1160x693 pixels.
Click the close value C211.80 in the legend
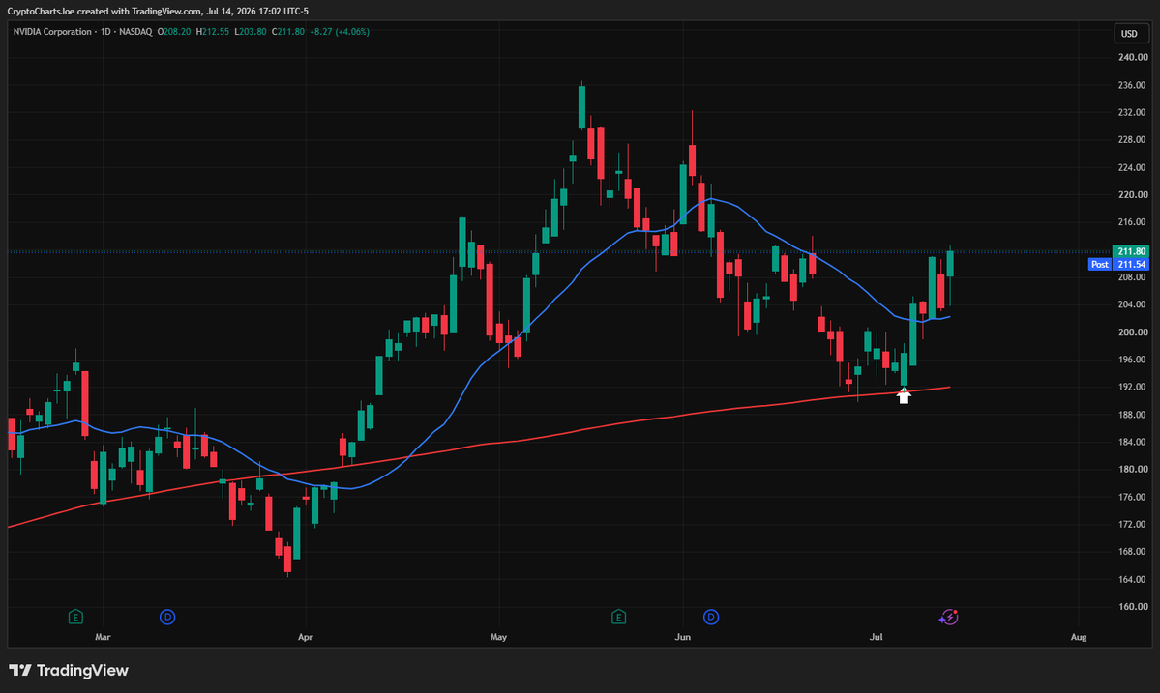point(287,32)
